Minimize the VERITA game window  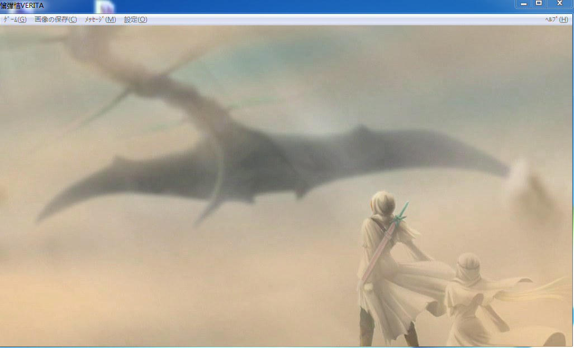[524, 4]
